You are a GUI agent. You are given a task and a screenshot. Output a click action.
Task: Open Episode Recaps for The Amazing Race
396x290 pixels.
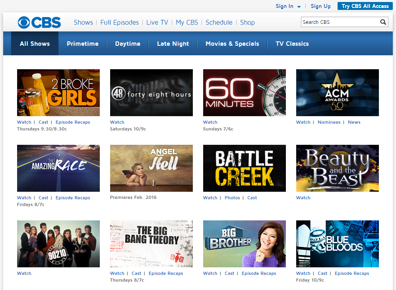point(73,198)
